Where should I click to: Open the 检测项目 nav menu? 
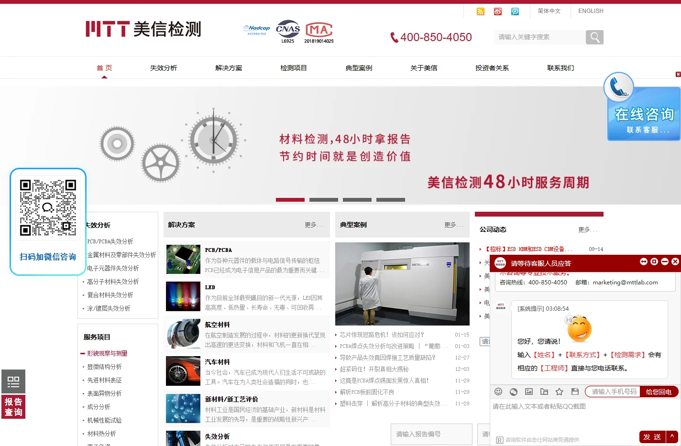294,68
